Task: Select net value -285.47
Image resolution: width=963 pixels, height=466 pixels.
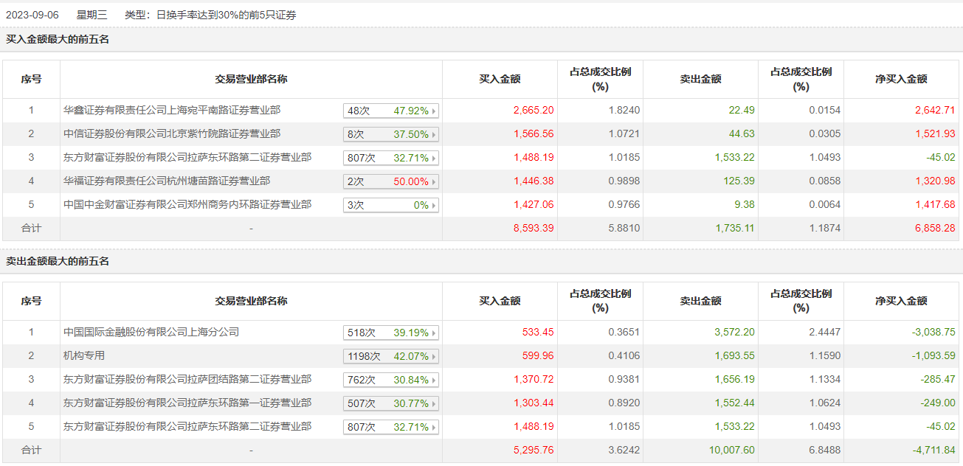Action: pos(938,380)
